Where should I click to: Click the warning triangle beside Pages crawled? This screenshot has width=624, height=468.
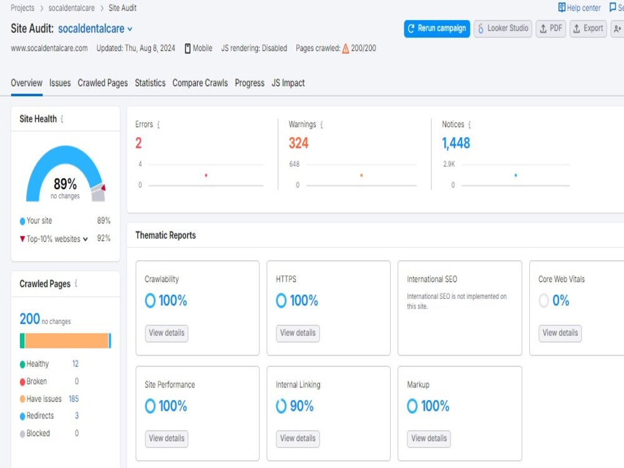pyautogui.click(x=346, y=49)
